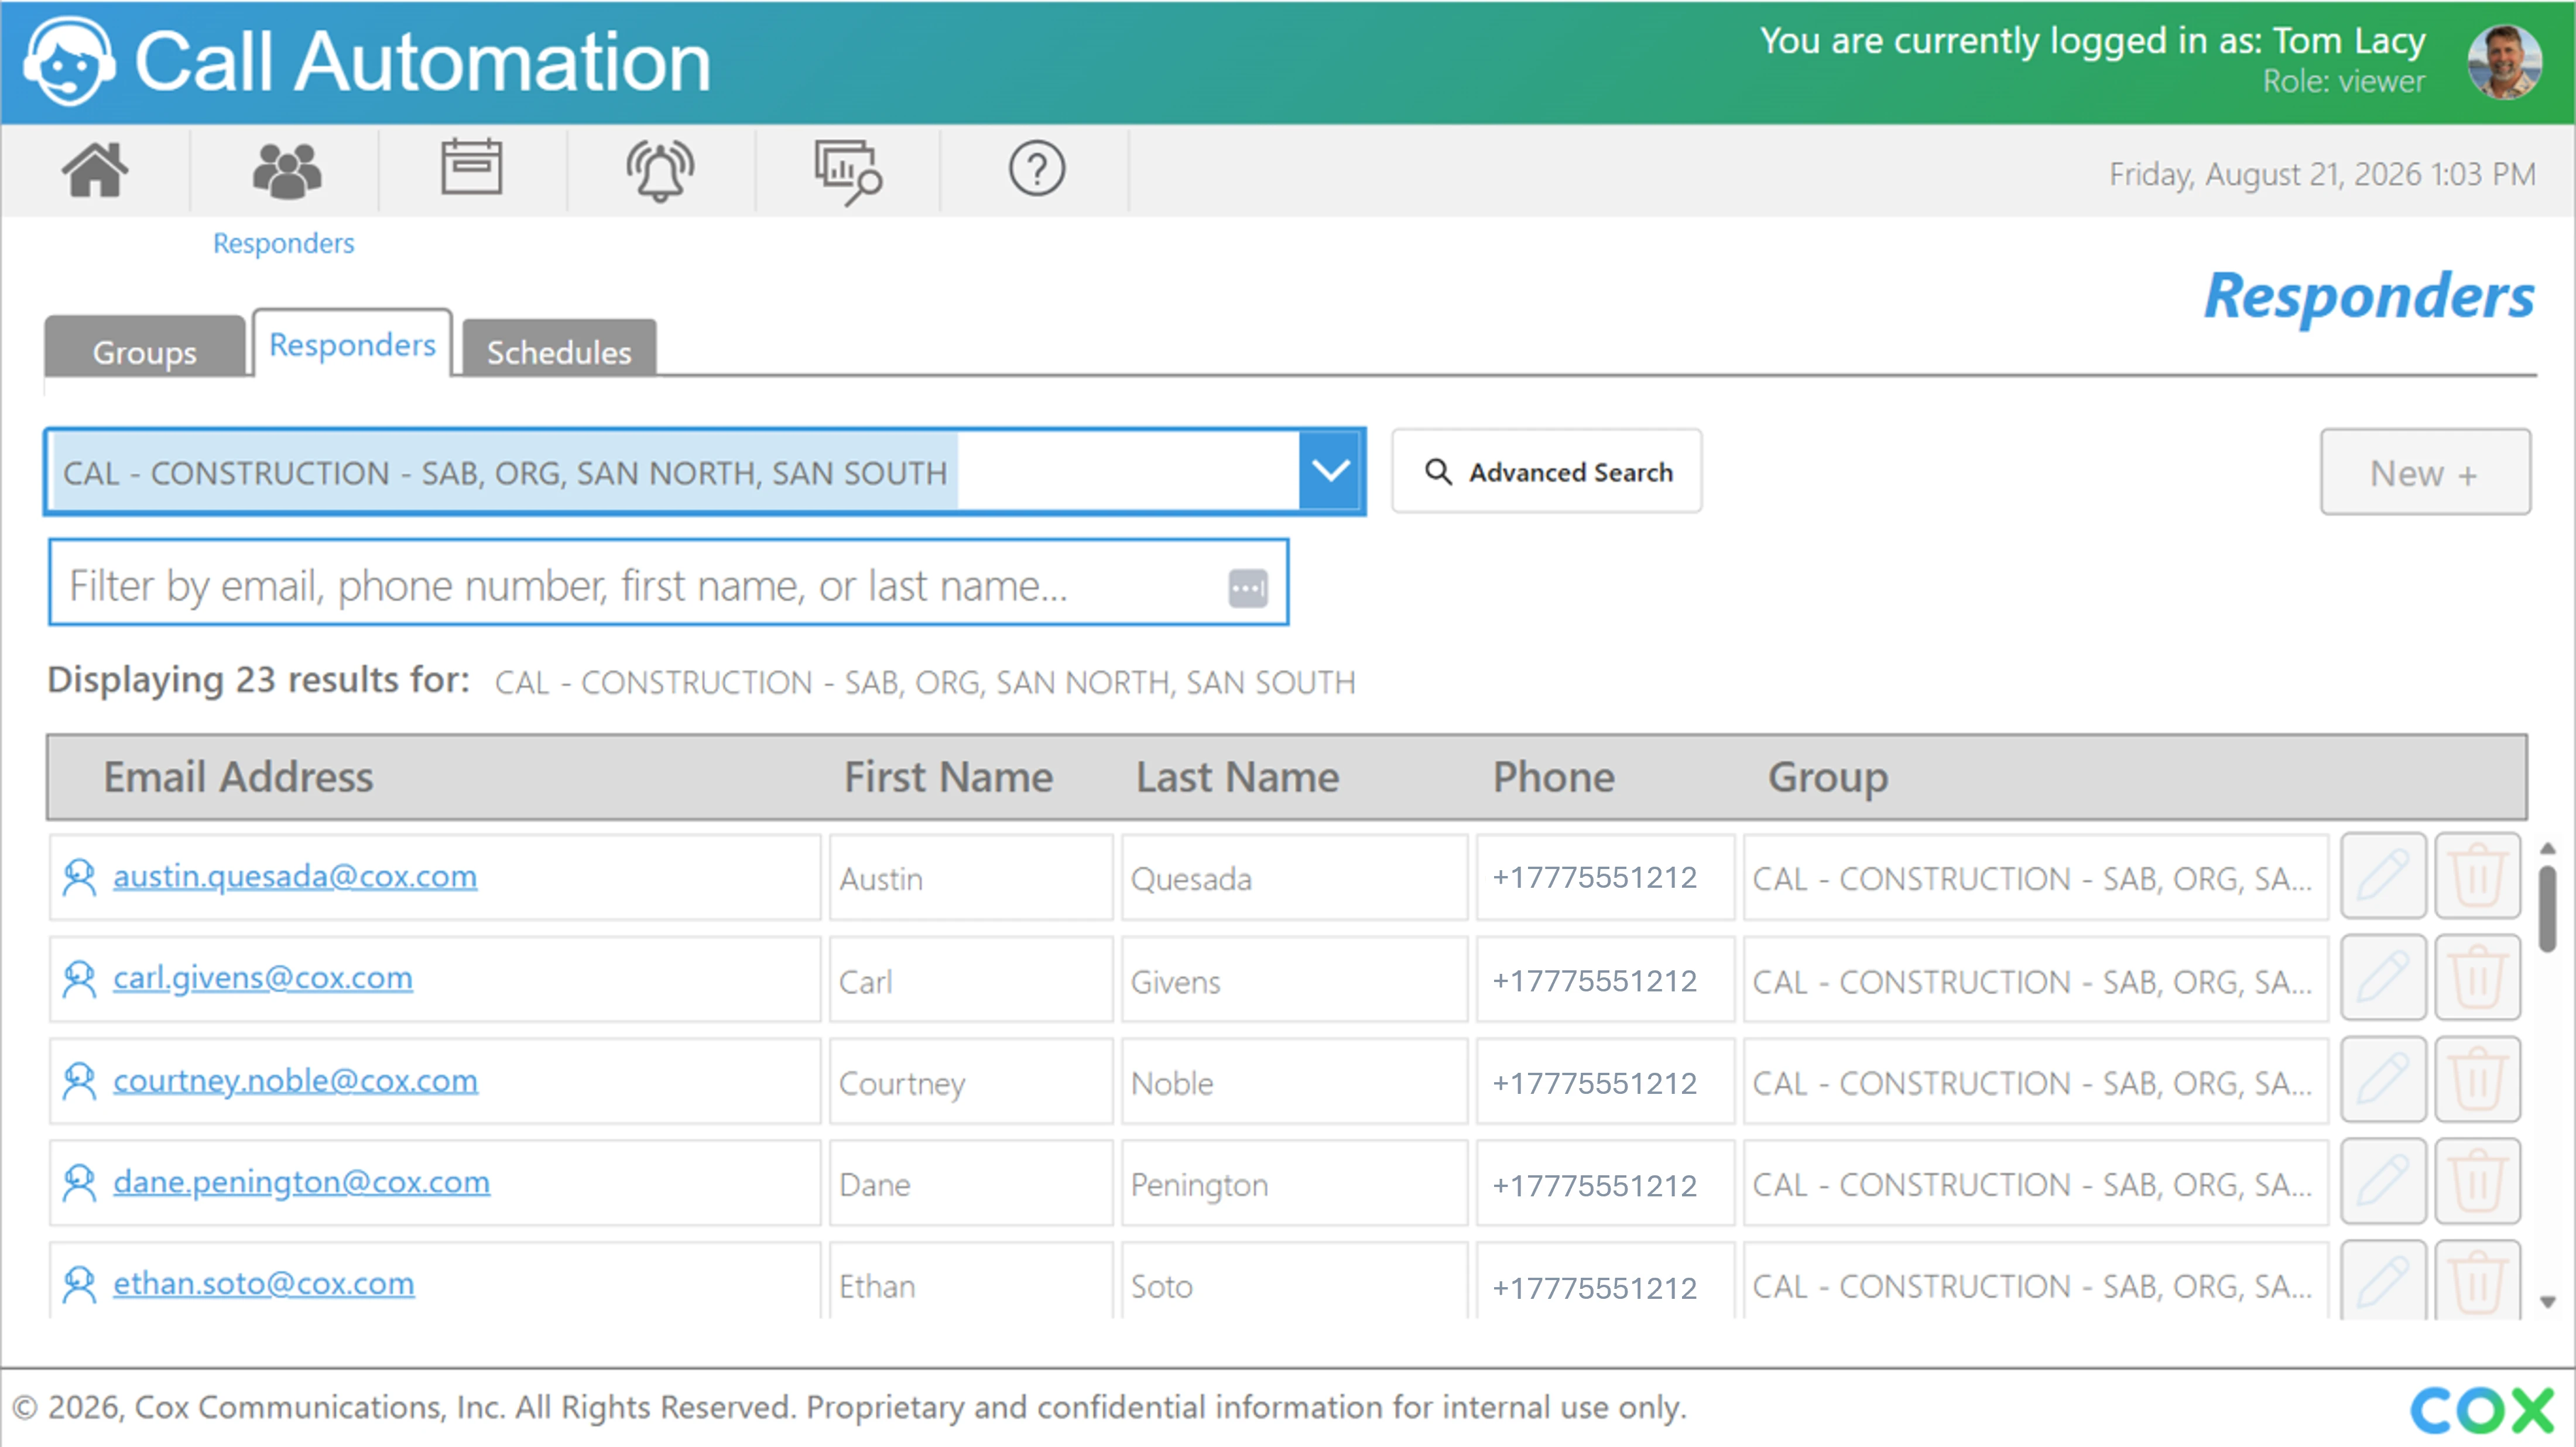The width and height of the screenshot is (2576, 1447).
Task: Open the dane.penington@cox.com email link
Action: 301,1182
